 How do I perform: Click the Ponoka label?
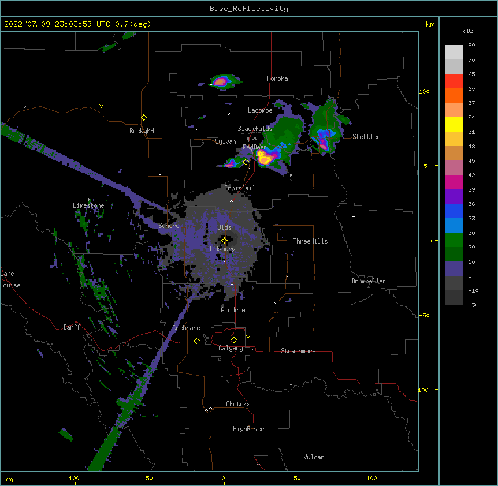click(277, 78)
